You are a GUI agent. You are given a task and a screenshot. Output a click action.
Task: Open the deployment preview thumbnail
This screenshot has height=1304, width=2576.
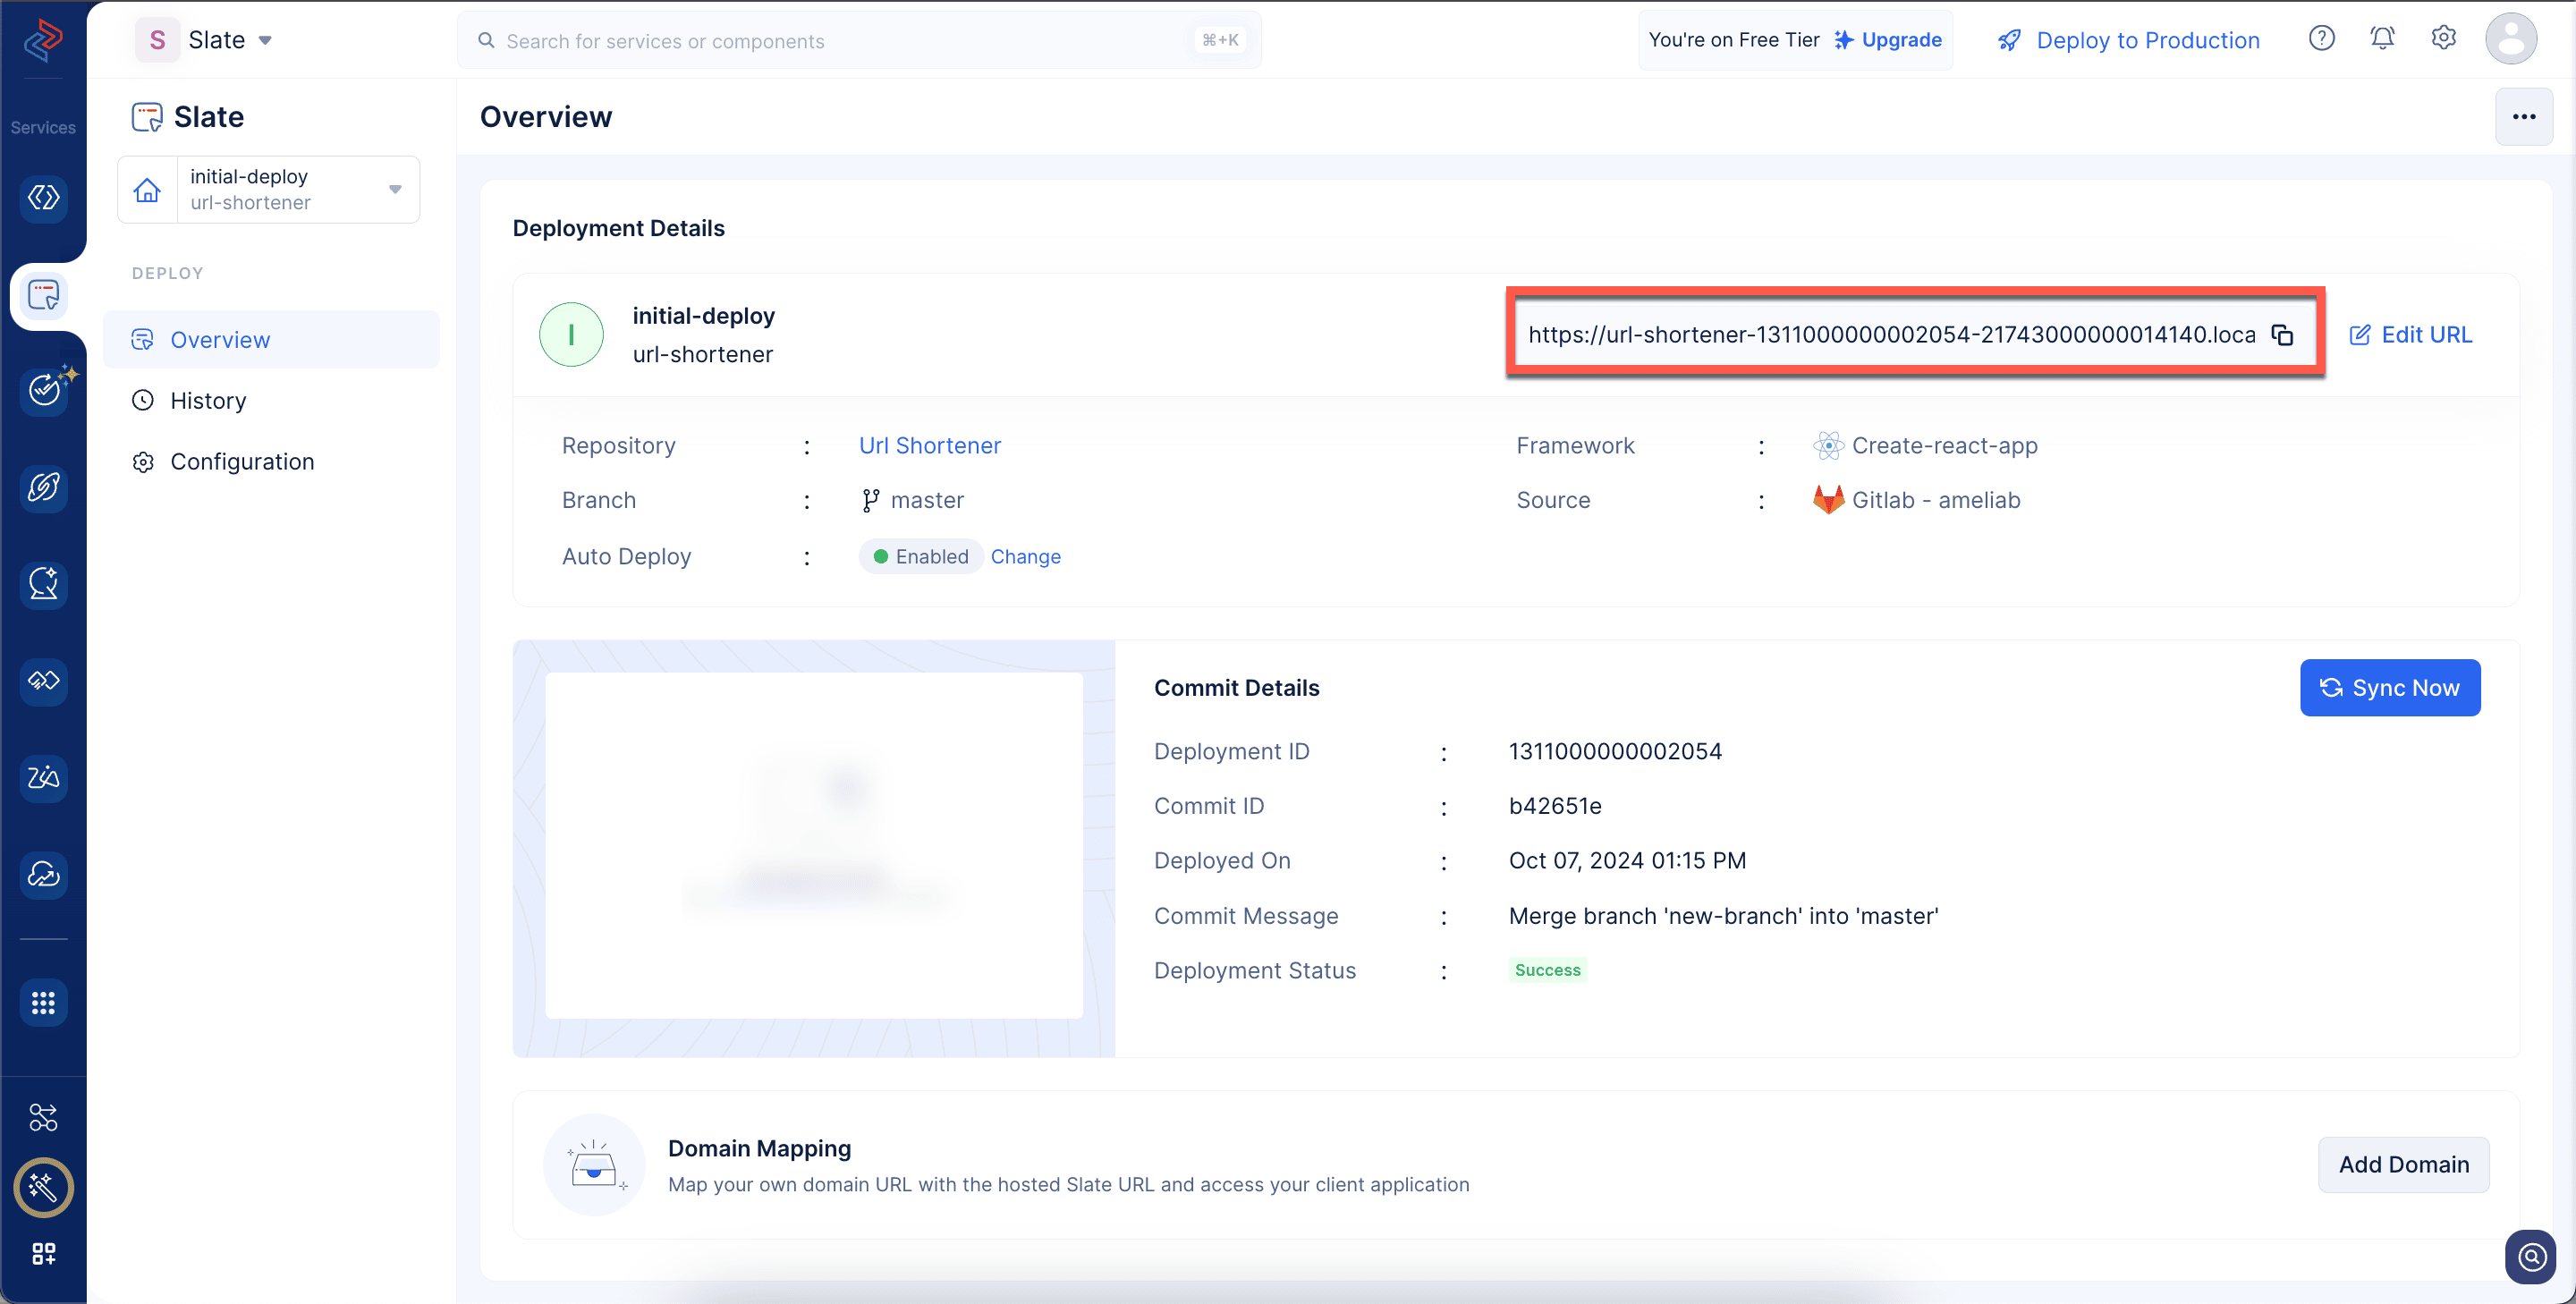pyautogui.click(x=813, y=846)
